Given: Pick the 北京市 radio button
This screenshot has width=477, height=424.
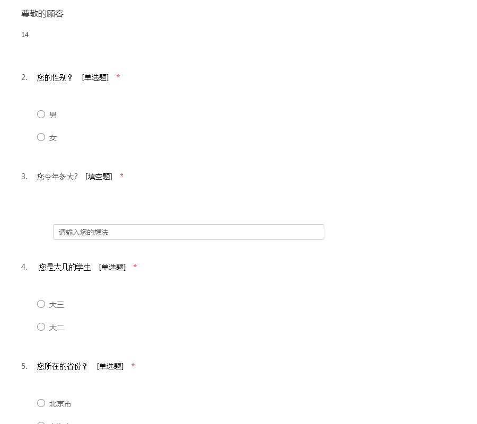Looking at the screenshot, I should point(41,403).
